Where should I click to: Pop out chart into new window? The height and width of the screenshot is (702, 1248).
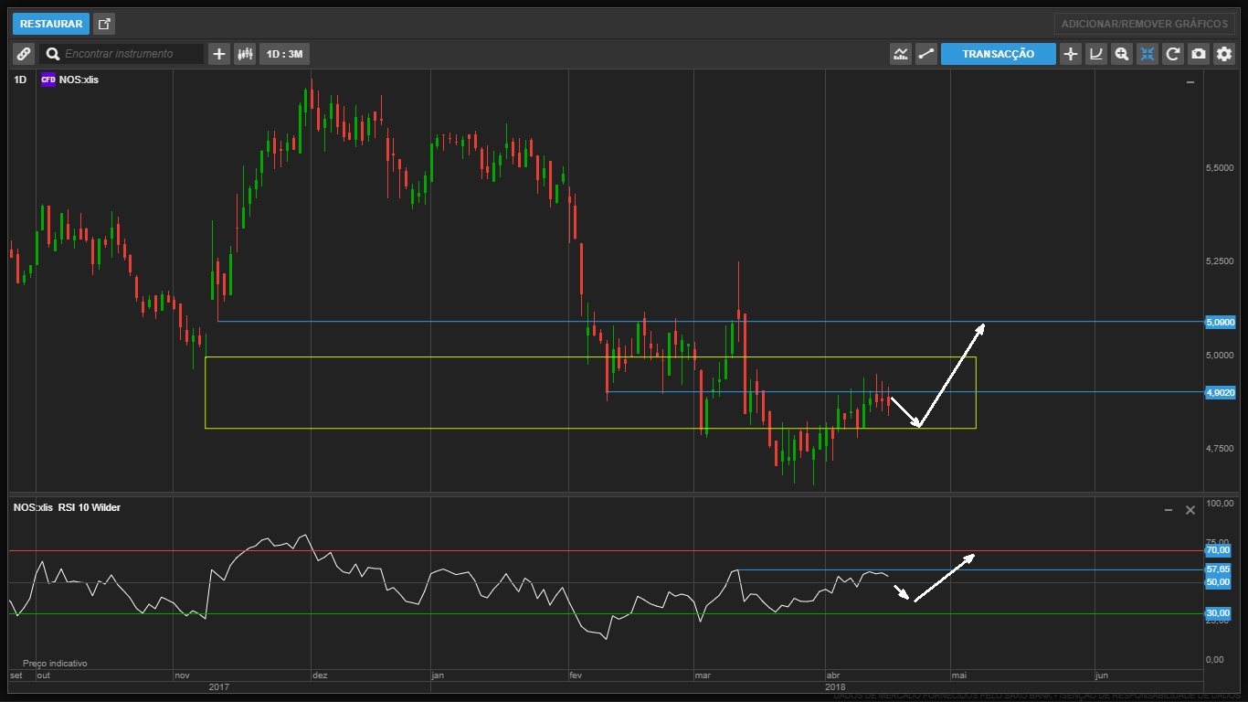click(x=104, y=24)
